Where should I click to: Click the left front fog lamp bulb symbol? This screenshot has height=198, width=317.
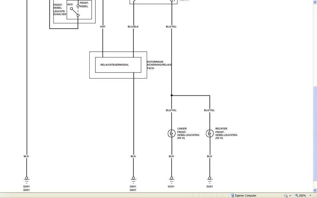[x=171, y=133]
